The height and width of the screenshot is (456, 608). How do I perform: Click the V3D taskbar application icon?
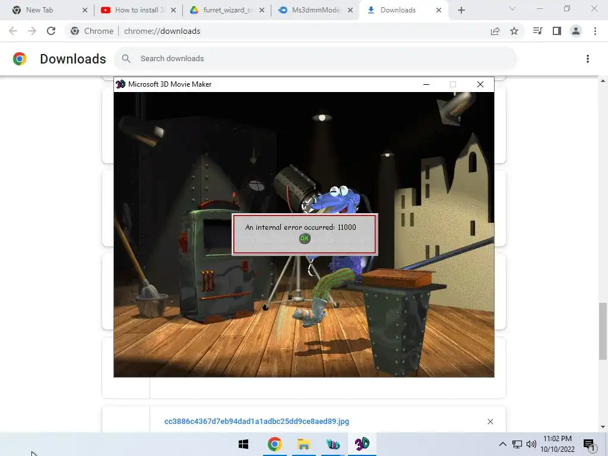(x=332, y=444)
